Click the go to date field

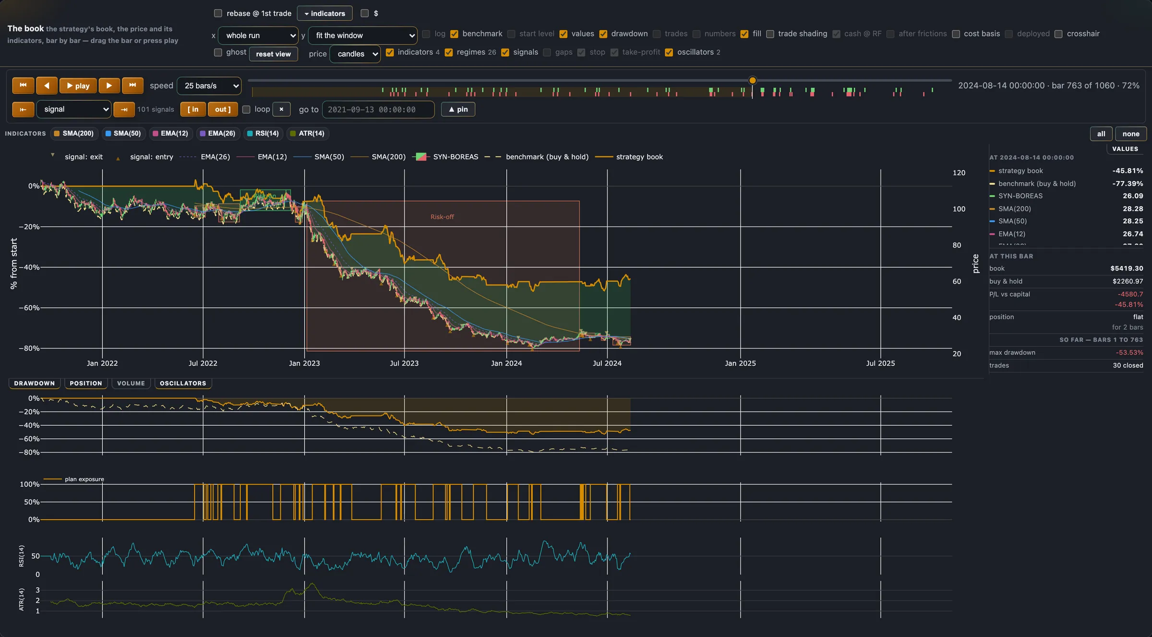[x=378, y=109]
